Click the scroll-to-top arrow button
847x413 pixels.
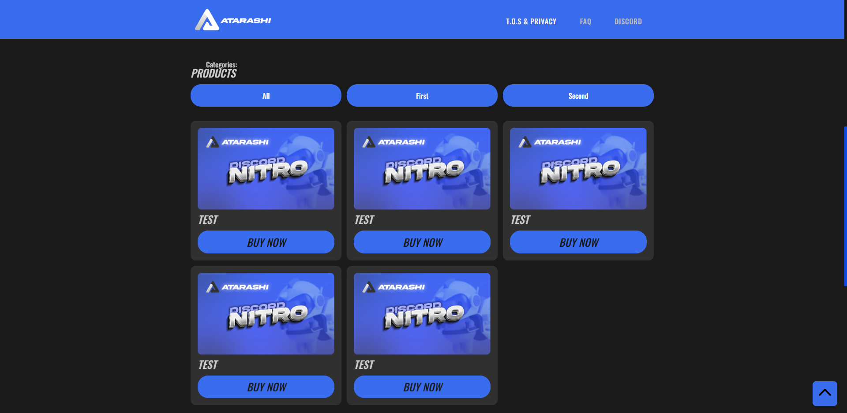[x=825, y=393]
